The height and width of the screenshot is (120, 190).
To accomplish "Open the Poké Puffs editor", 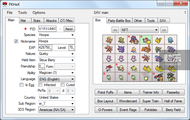I will (x=106, y=92).
